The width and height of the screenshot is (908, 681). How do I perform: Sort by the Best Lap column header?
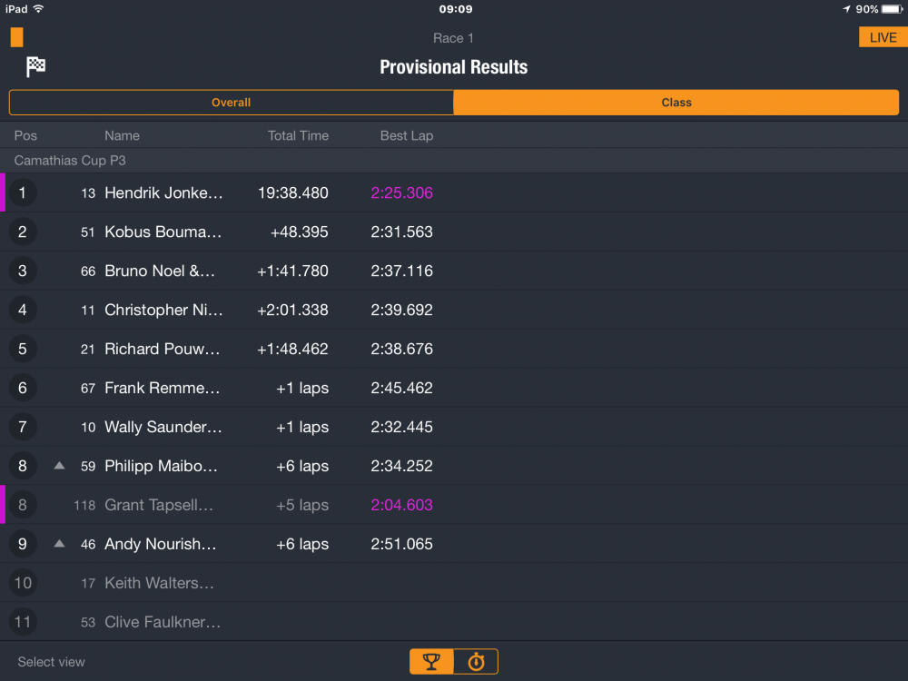(407, 135)
